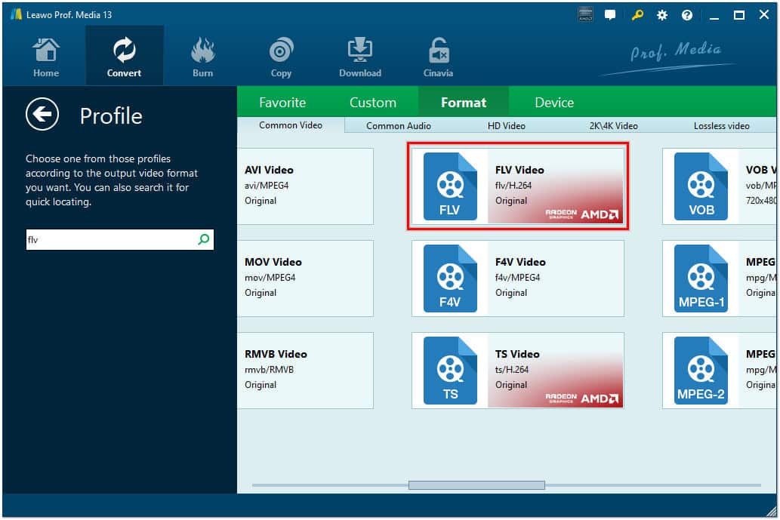Select the FLV Video profile

pos(516,186)
